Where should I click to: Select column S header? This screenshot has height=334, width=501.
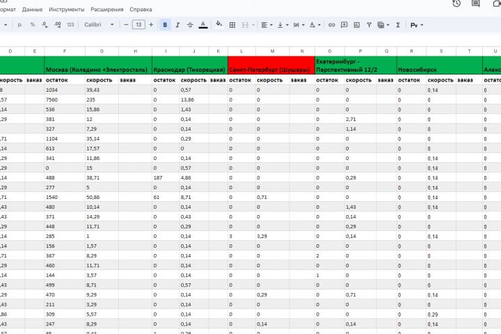coord(441,51)
